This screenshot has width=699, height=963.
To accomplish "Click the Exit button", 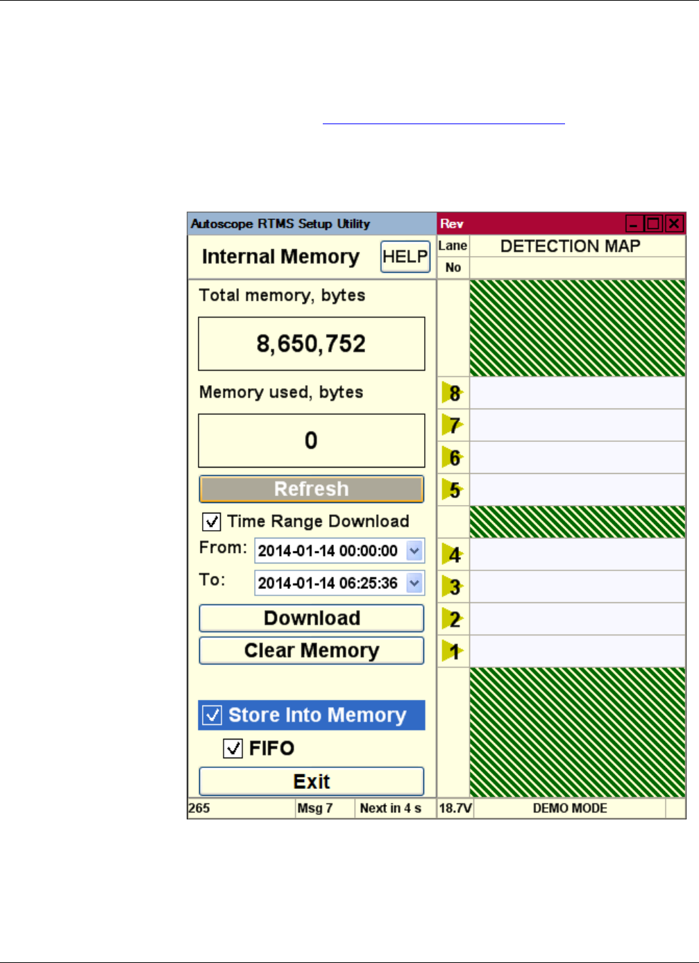I will tap(312, 781).
